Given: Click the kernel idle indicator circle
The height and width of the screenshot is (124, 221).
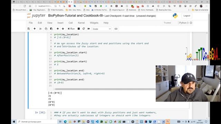Looking at the screenshot, I should [191, 23].
